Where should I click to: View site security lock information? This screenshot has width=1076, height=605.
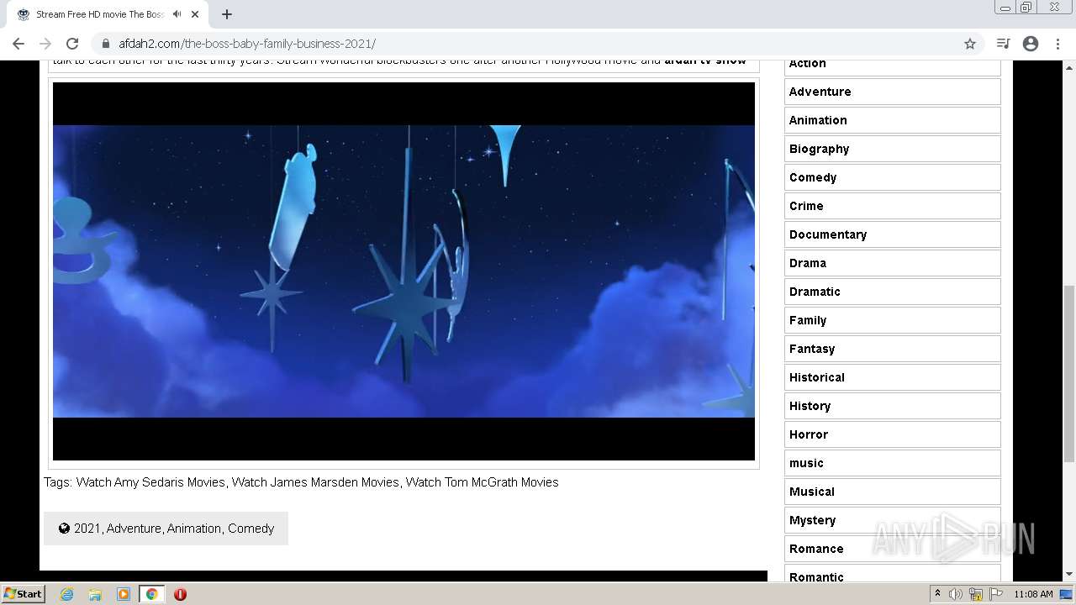click(x=106, y=44)
